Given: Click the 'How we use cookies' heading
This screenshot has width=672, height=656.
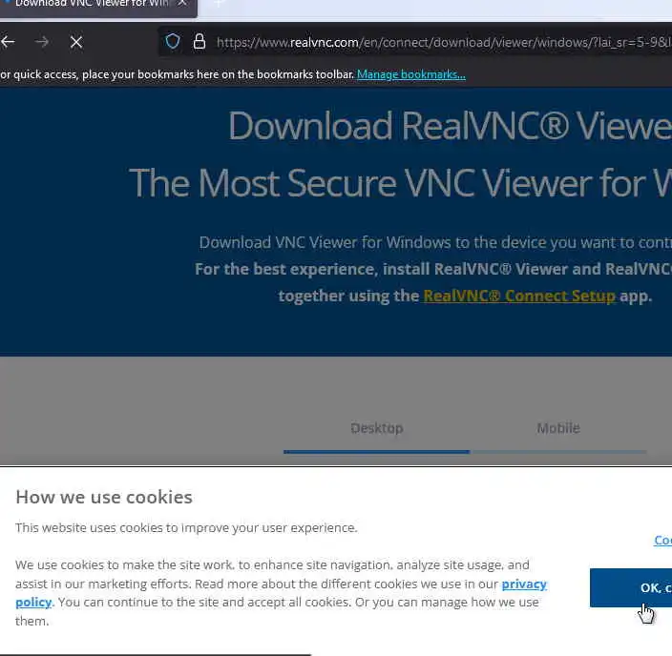Looking at the screenshot, I should [x=104, y=497].
